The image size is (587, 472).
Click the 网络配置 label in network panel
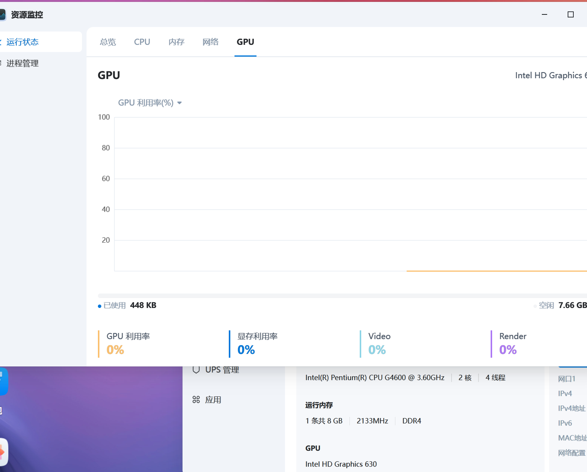(x=572, y=453)
